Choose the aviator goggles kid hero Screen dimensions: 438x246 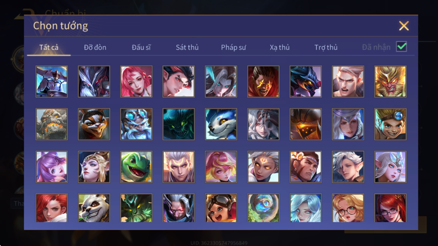tap(221, 208)
